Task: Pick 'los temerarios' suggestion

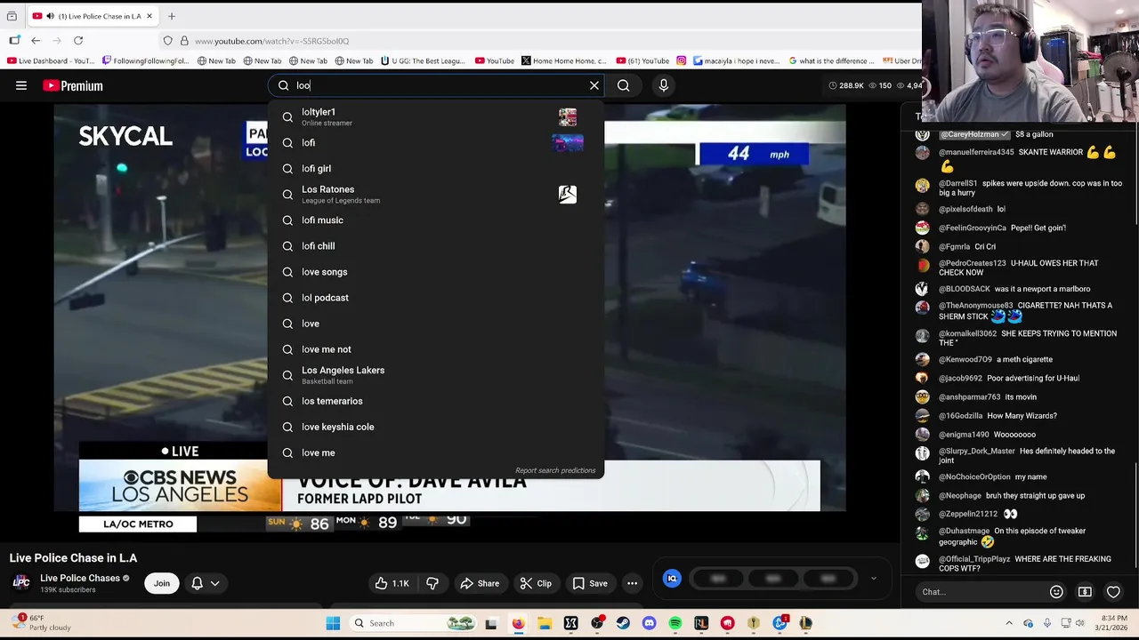Action: [436, 401]
